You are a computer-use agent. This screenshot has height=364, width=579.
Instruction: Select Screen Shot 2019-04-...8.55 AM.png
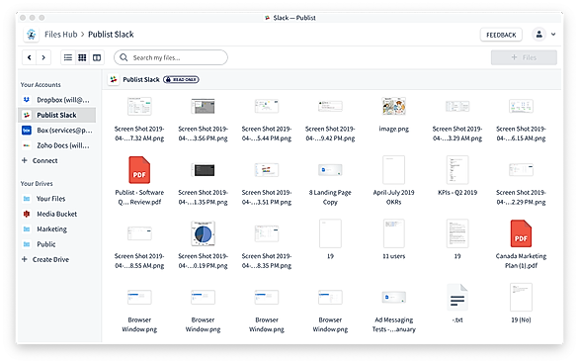pos(139,246)
